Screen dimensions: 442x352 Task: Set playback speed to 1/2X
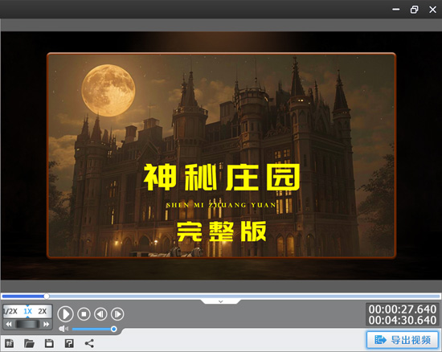point(10,311)
